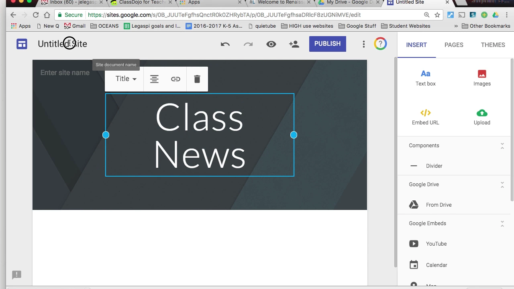Screen dimensions: 514x289
Task: Add editors with the person-plus icon
Action: coord(294,44)
